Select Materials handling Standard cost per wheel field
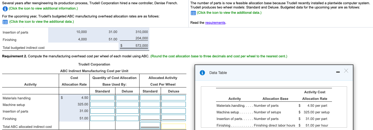373x130 pixels. pyautogui.click(x=150, y=98)
